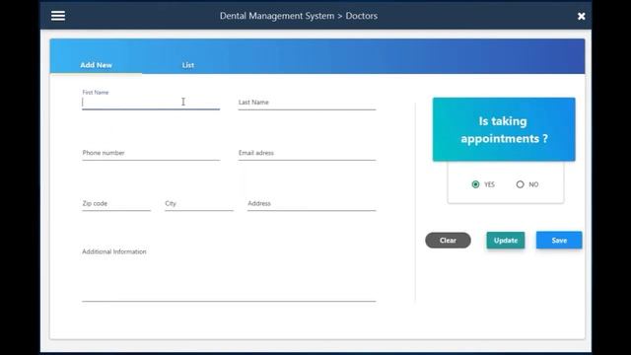631x355 pixels.
Task: Save the new doctor record
Action: tap(559, 241)
